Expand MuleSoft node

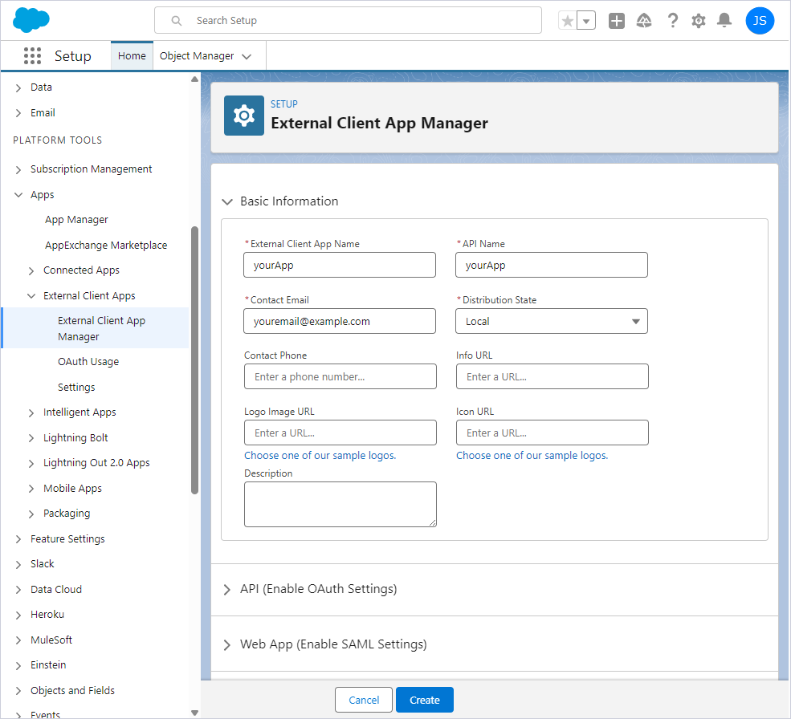[x=18, y=640]
